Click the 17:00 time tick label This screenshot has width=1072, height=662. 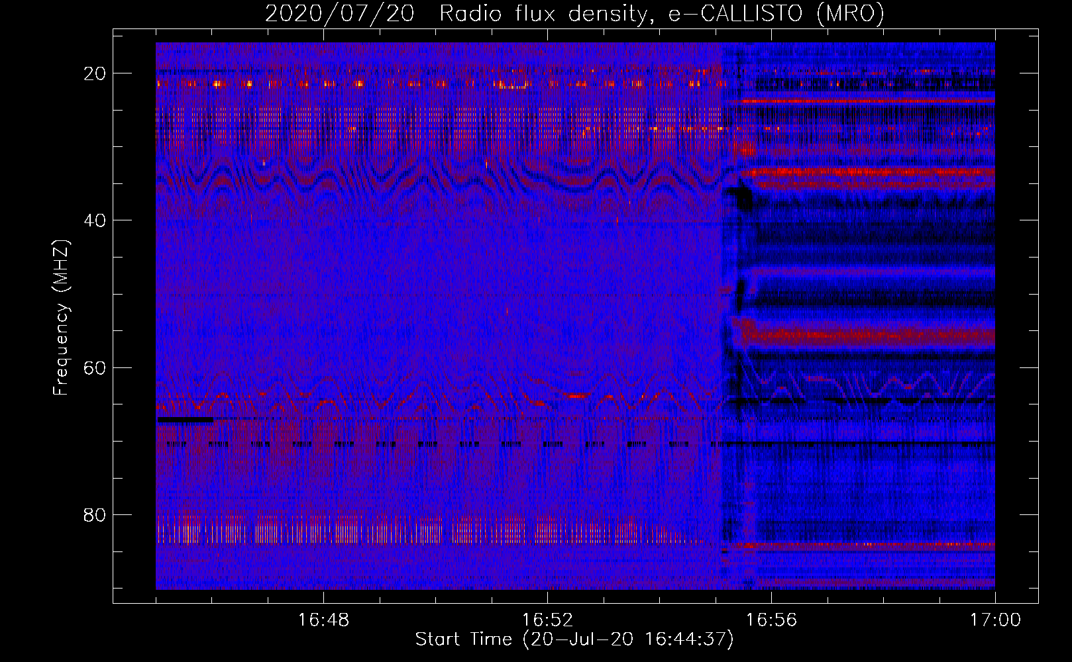[995, 620]
